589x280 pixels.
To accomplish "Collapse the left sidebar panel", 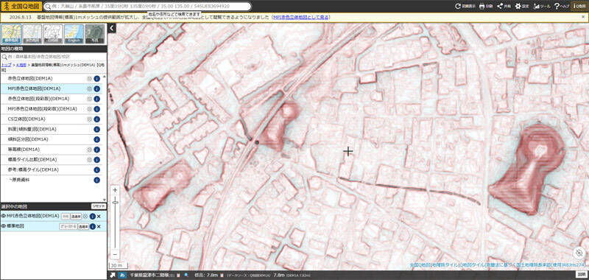I will pyautogui.click(x=112, y=28).
